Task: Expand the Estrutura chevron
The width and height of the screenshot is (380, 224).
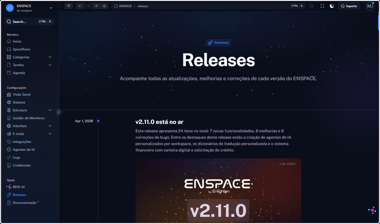Action: tap(50, 110)
